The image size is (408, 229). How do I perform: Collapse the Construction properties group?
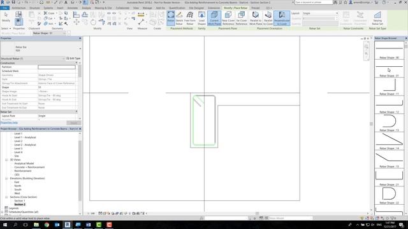pyautogui.click(x=76, y=63)
